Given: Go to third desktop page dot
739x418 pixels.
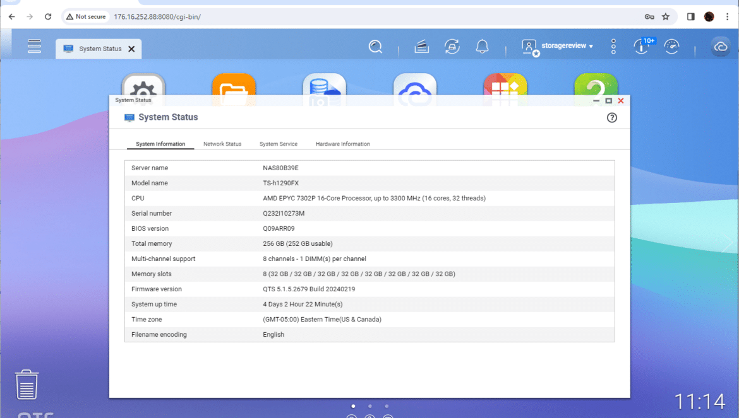Looking at the screenshot, I should tap(387, 406).
